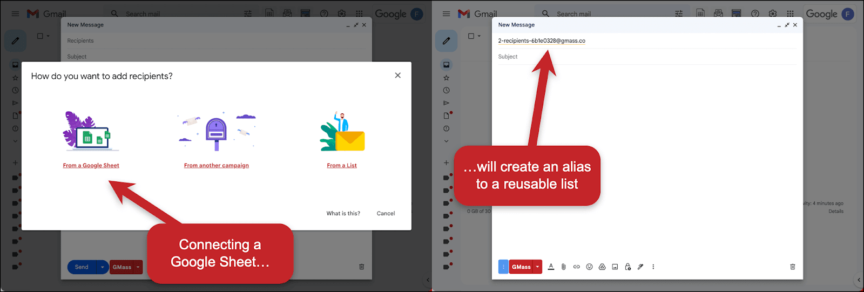Insert photo in right compose toolbar

[615, 267]
